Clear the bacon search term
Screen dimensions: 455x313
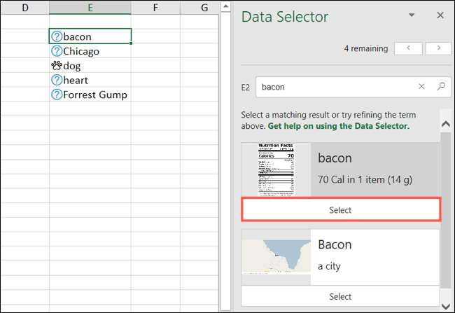pyautogui.click(x=421, y=87)
